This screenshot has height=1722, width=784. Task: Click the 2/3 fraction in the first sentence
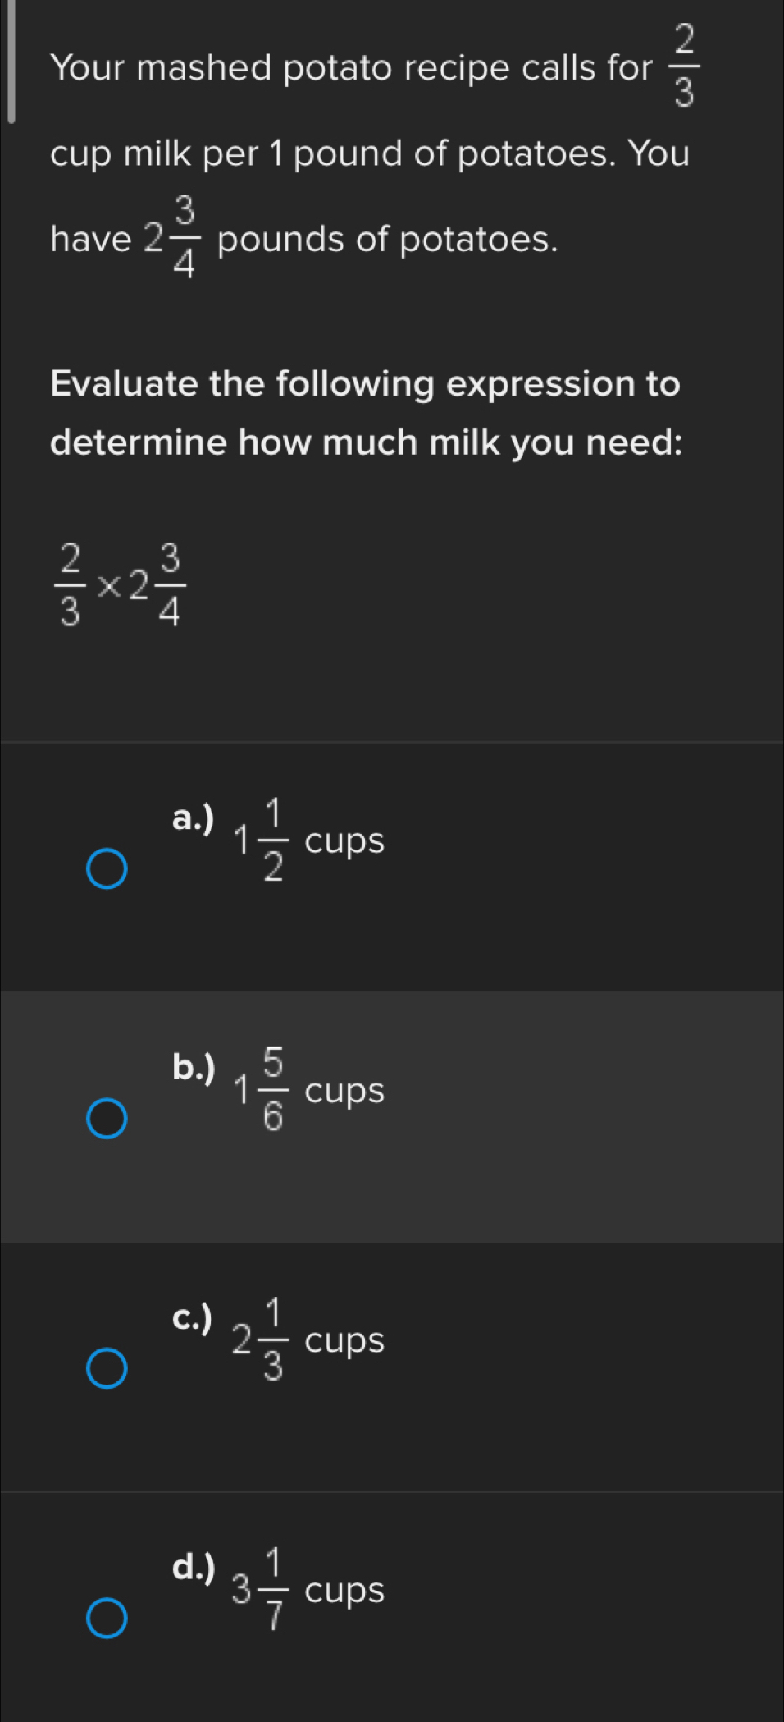tap(684, 66)
